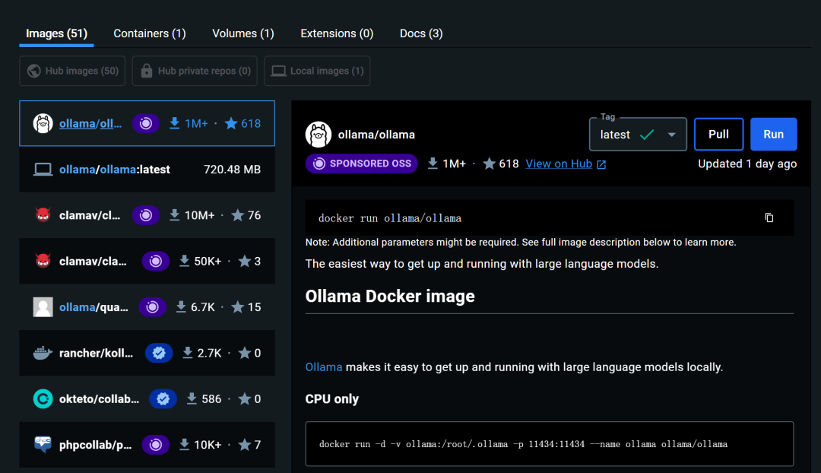Toggle the Hub private repos filter
The height and width of the screenshot is (473, 821).
[x=195, y=71]
